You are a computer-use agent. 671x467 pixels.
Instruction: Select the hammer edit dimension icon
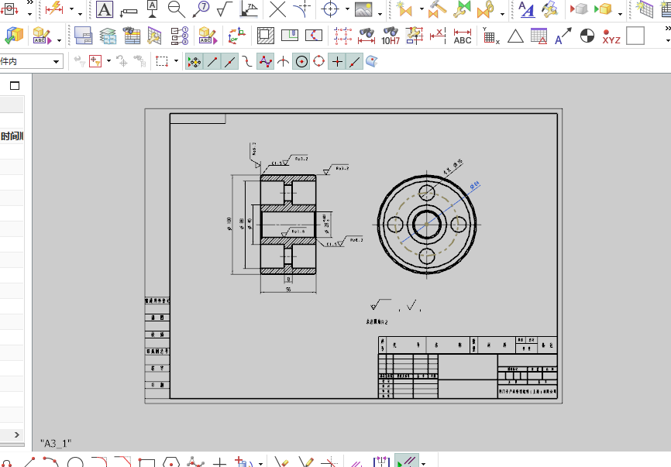tap(437, 9)
